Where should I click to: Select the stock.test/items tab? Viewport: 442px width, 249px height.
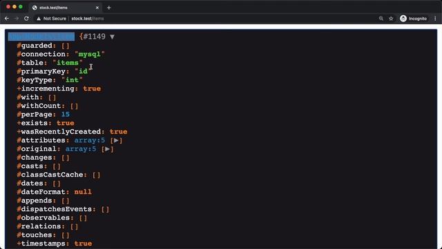[x=66, y=8]
